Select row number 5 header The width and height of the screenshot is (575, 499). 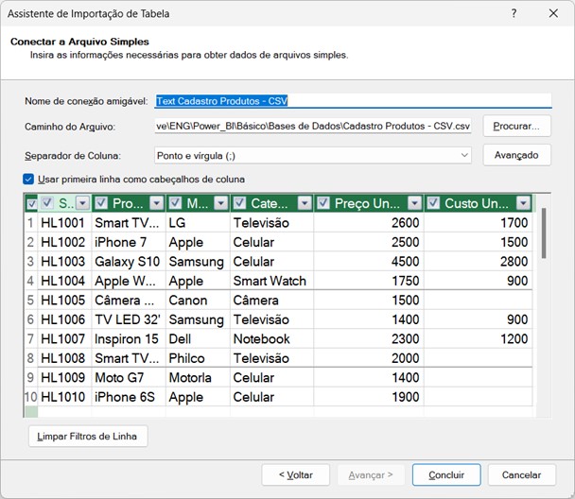(x=31, y=301)
